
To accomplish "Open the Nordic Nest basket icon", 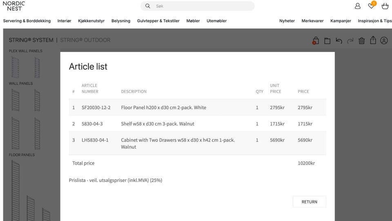I will point(385,6).
